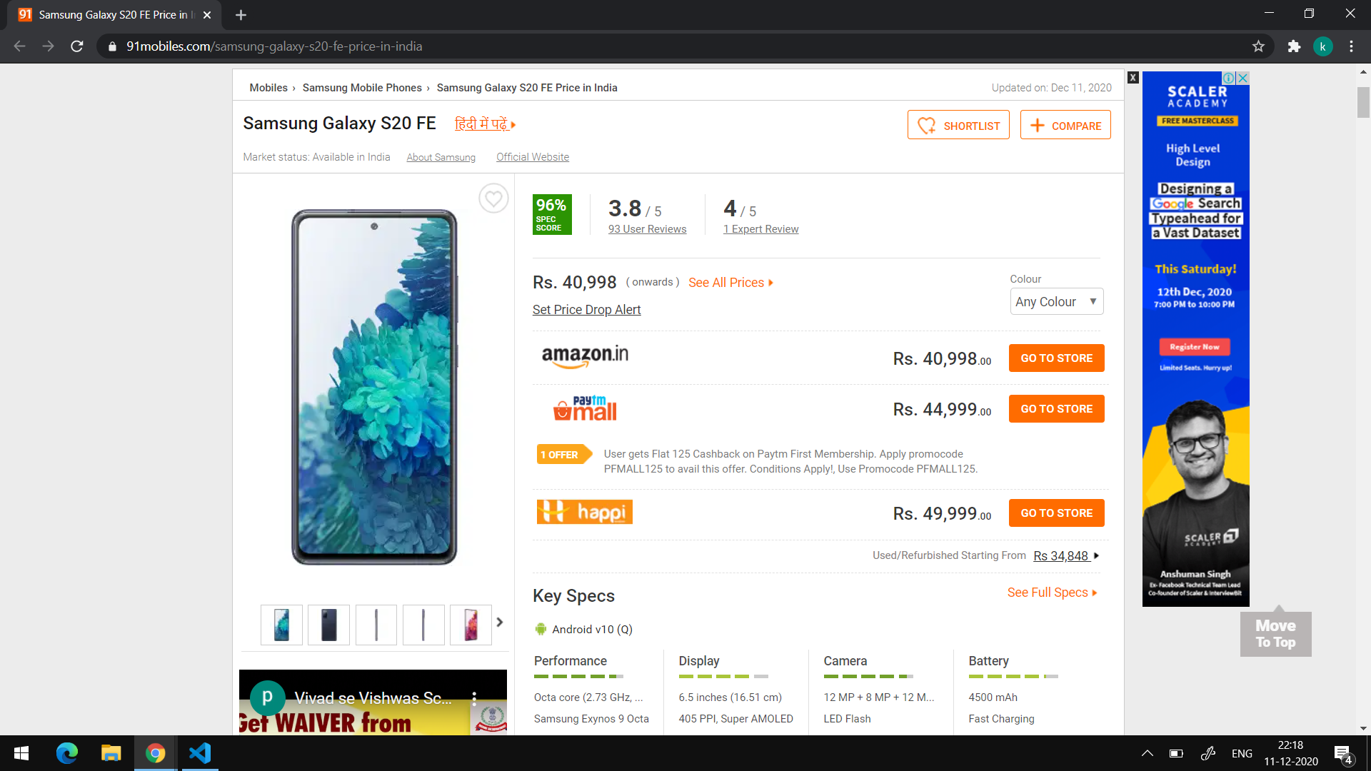Select the pink phone color thumbnail

click(471, 625)
